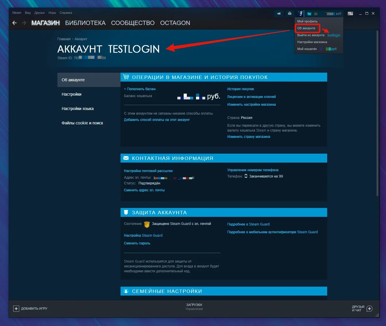The height and width of the screenshot is (326, 386).
Task: Open the announcements megaphone icon
Action: pyautogui.click(x=279, y=13)
